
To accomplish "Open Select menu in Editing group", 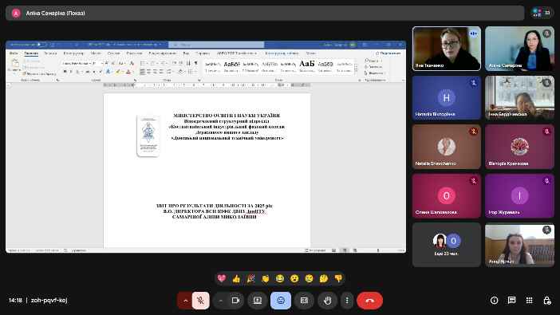I will pos(374,73).
